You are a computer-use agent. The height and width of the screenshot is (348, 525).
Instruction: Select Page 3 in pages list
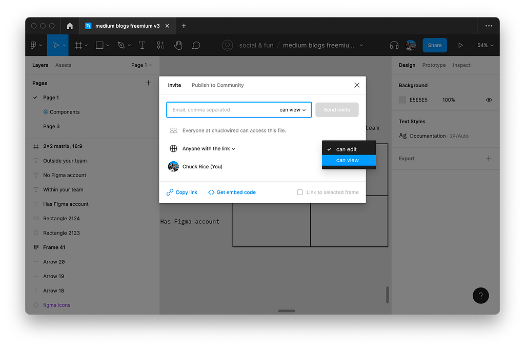click(x=51, y=126)
